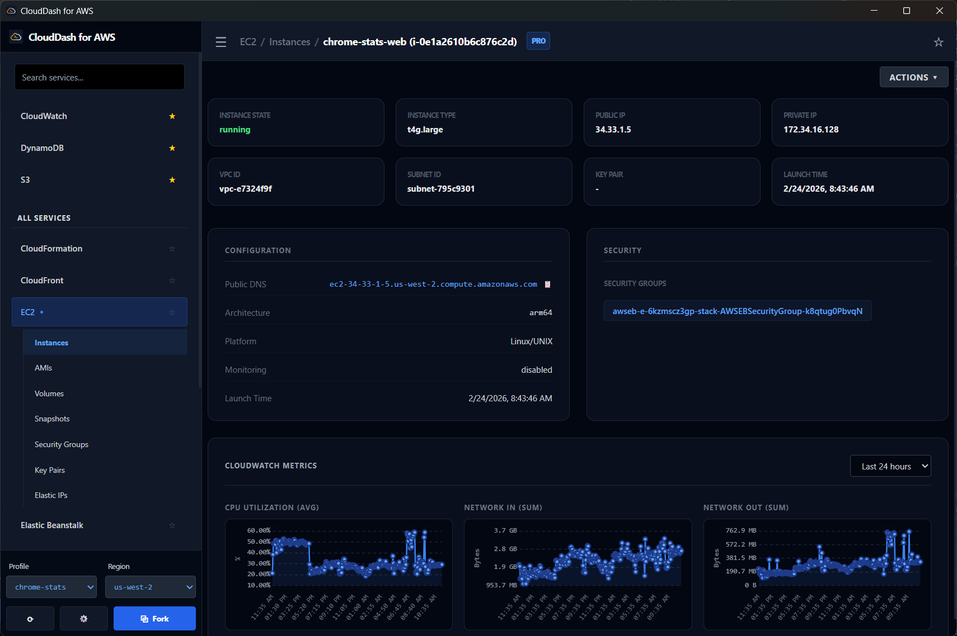Click the Search services input field
957x636 pixels.
[x=99, y=77]
